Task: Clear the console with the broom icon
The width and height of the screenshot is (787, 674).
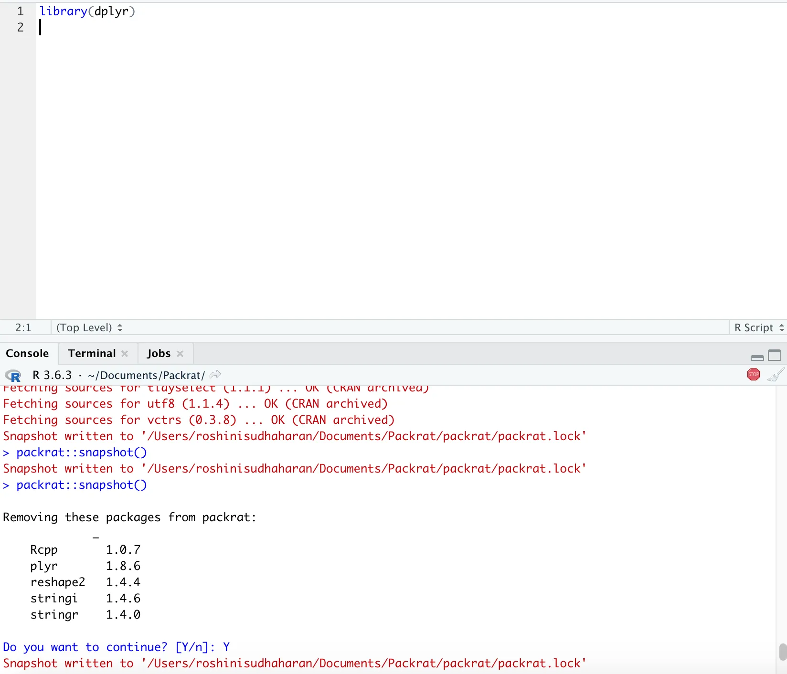Action: tap(776, 375)
